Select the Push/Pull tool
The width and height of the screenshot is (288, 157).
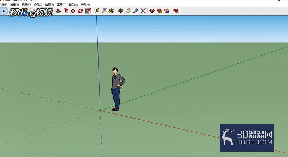58,11
